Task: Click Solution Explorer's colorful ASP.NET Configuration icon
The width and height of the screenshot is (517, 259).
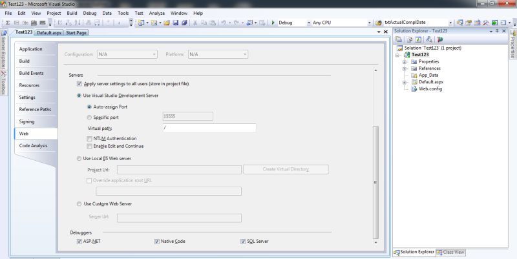Action: (x=440, y=39)
